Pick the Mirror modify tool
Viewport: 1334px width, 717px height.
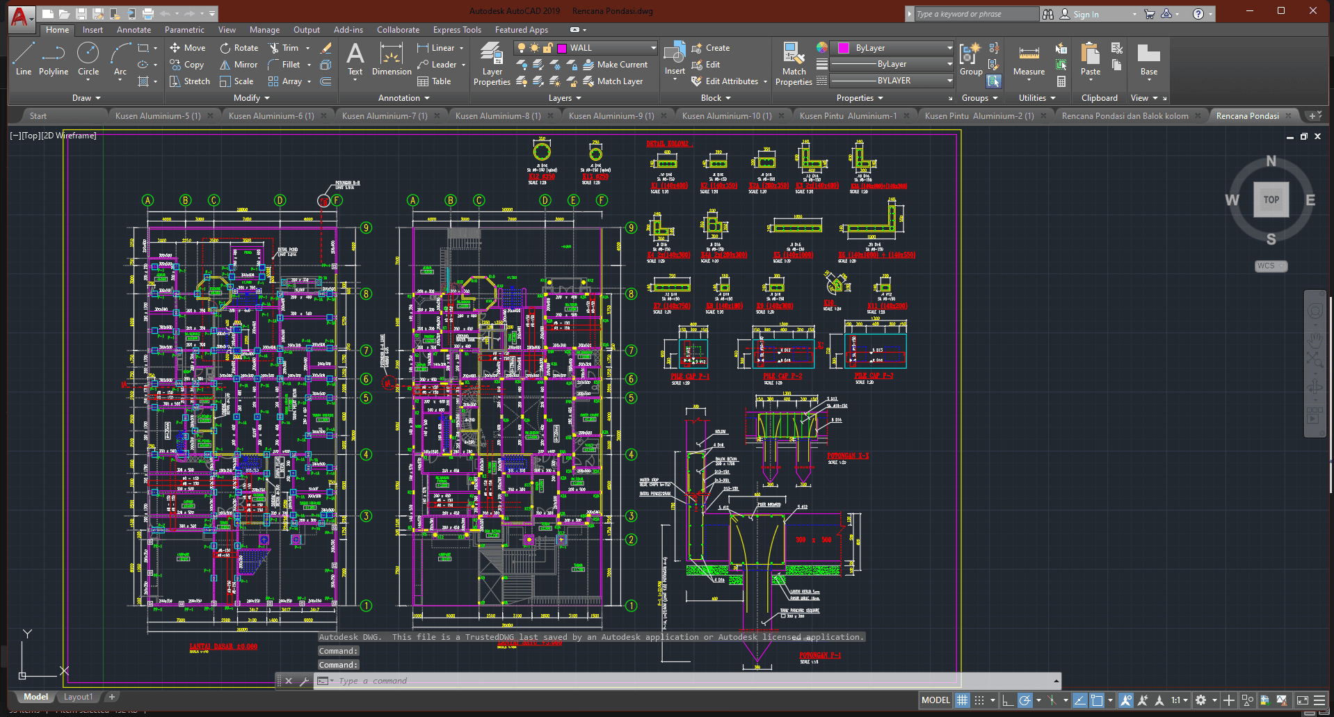coord(239,65)
